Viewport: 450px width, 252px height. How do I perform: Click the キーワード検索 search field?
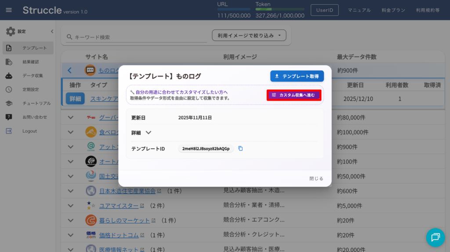pos(136,37)
